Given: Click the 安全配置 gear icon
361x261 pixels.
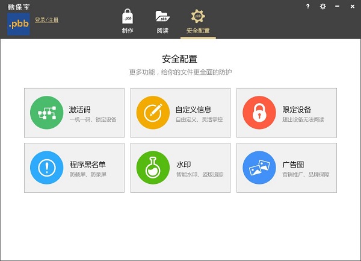Looking at the screenshot, I should pyautogui.click(x=198, y=16).
